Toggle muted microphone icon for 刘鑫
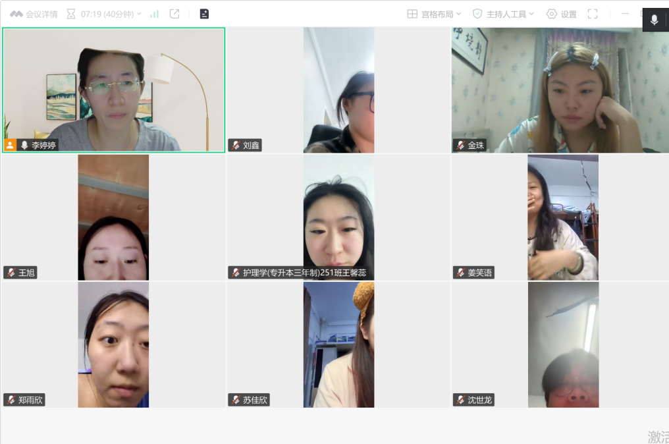 [x=236, y=146]
